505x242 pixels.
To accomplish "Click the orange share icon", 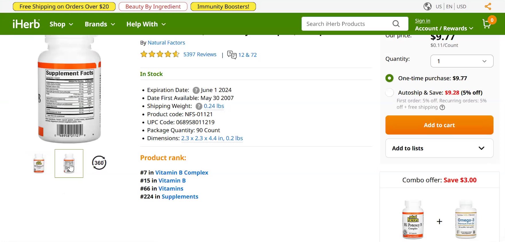I will [x=488, y=6].
